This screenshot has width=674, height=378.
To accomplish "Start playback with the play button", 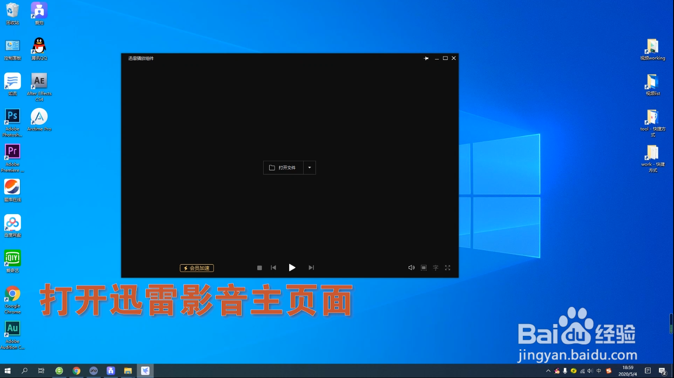I will 292,268.
